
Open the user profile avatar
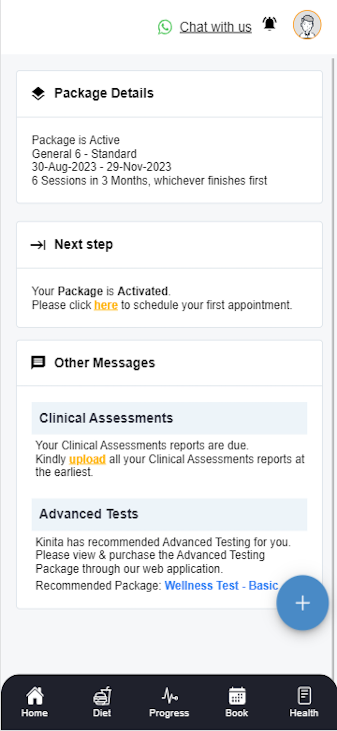(x=307, y=25)
